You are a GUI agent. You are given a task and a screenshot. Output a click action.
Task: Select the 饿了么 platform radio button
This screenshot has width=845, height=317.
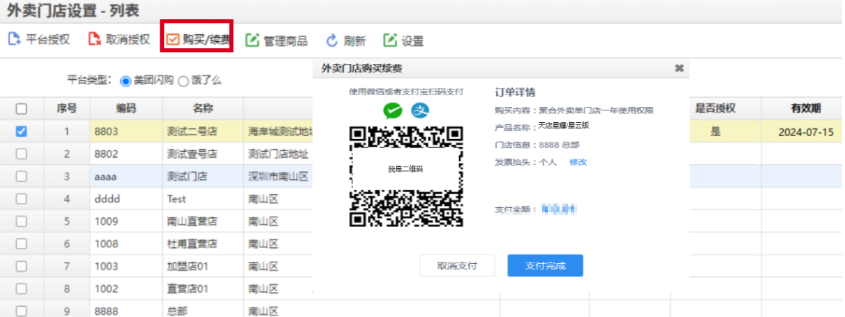tap(184, 81)
